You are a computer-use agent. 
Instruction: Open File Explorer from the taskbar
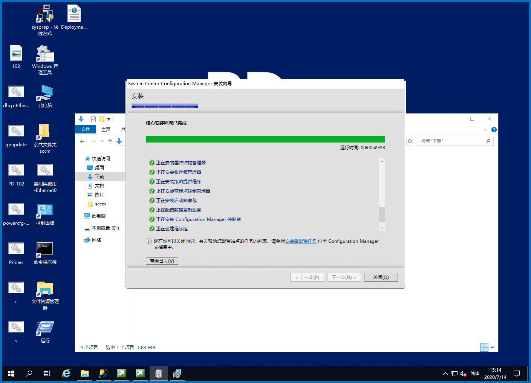click(84, 374)
